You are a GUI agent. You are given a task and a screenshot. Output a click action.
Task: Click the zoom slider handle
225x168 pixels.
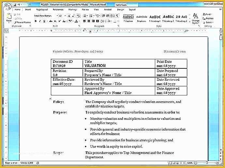coord(207,163)
